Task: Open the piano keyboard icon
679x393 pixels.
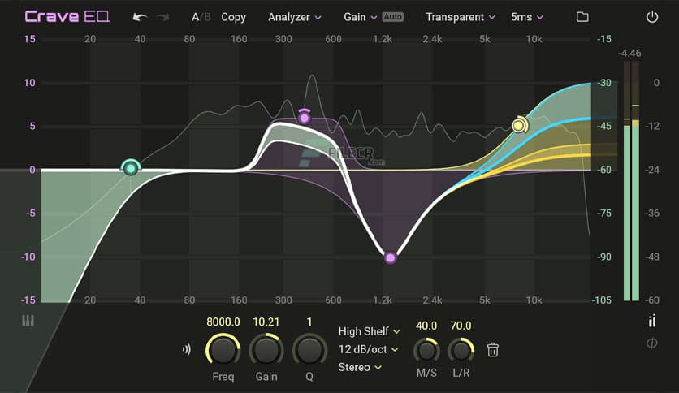Action: (28, 321)
